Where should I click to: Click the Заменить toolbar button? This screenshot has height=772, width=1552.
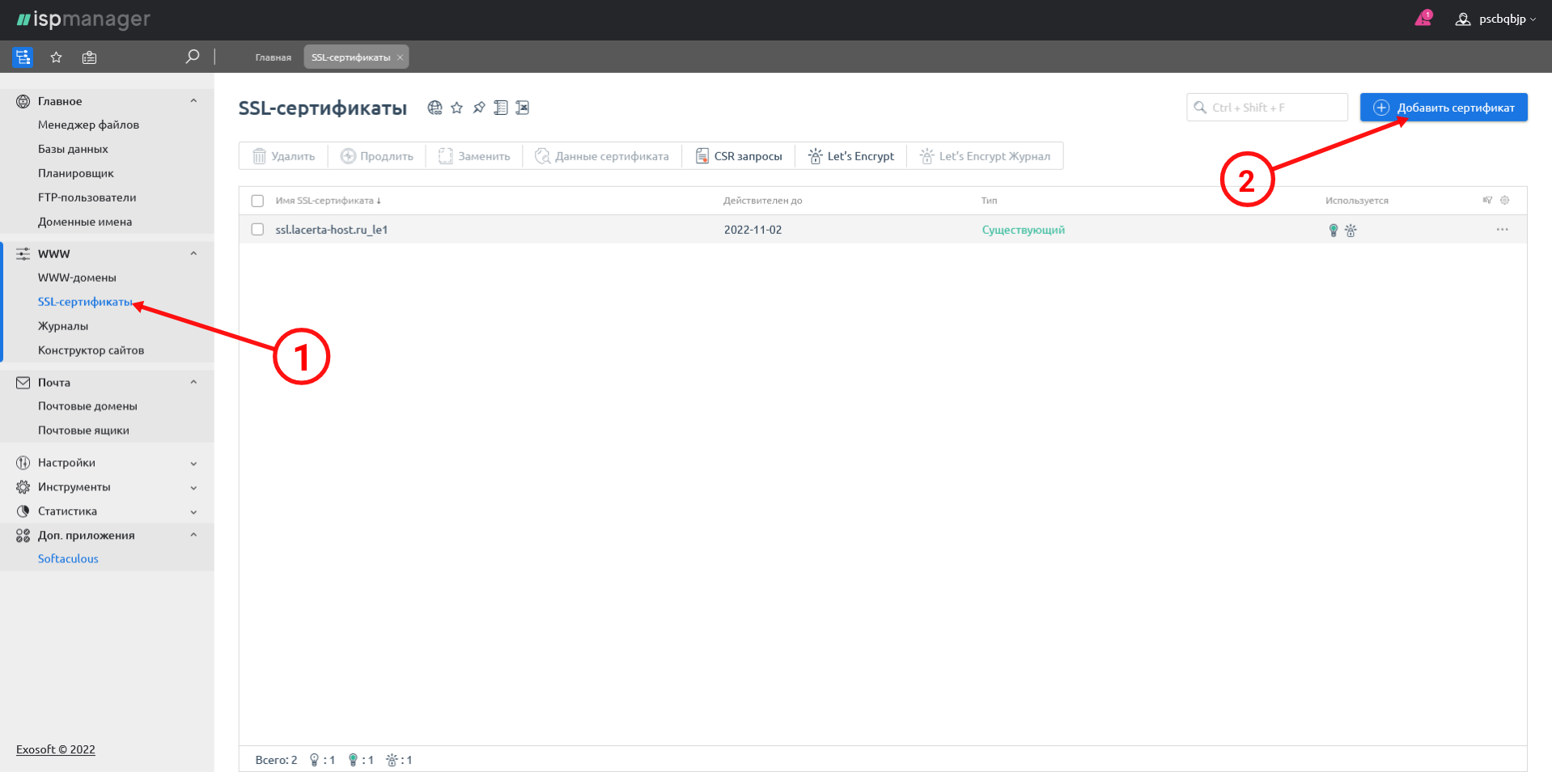(475, 156)
